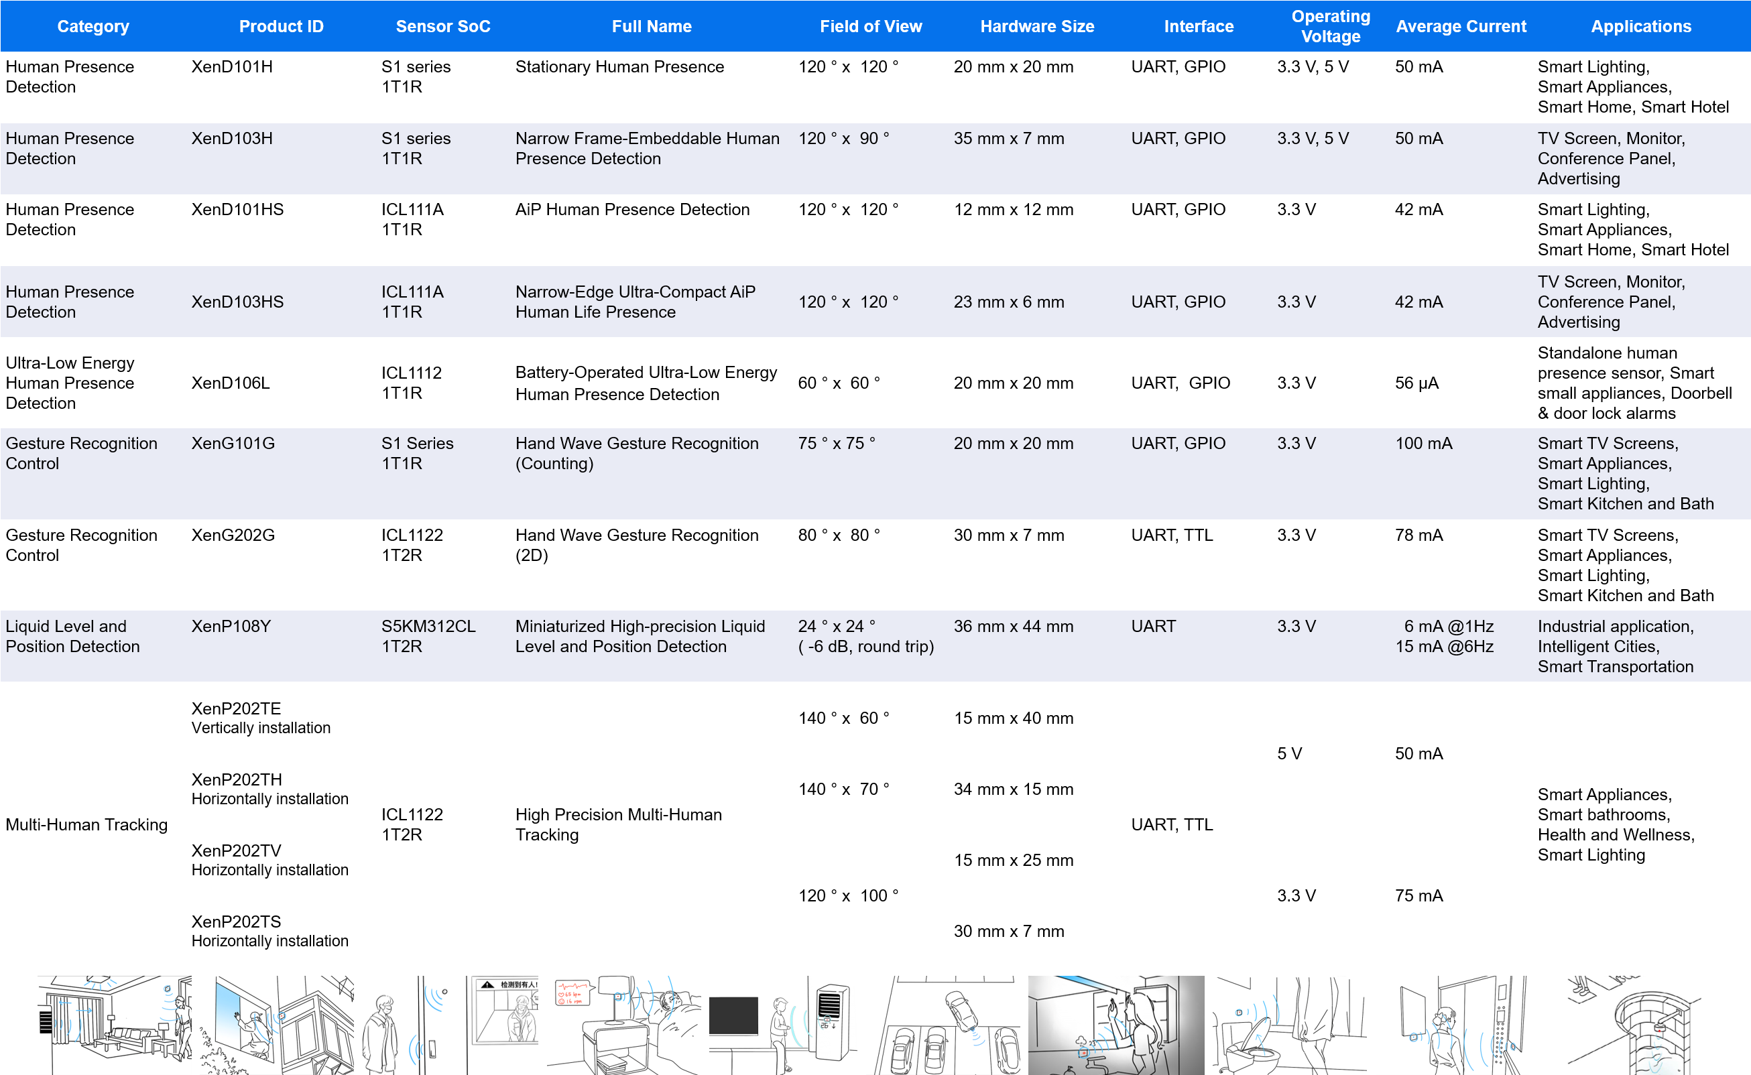
Task: Click the Category column header
Action: pyautogui.click(x=93, y=26)
